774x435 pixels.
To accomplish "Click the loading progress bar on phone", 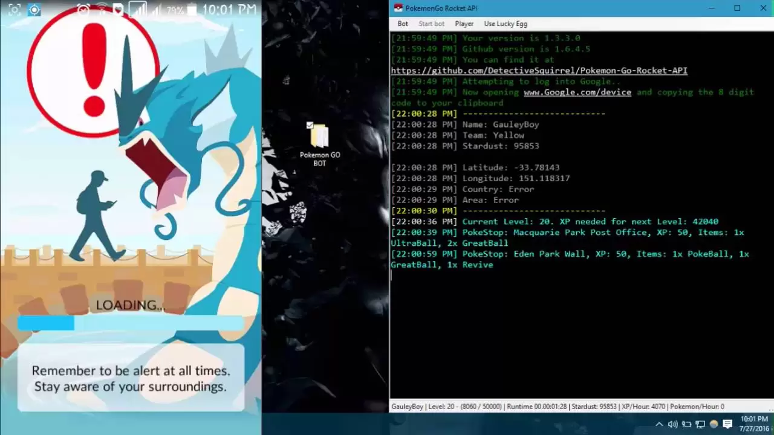I will click(x=131, y=324).
